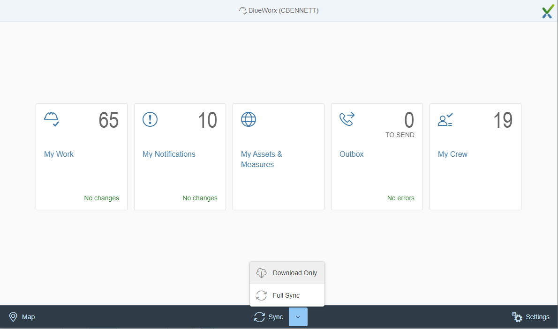Click the 65 count on My Work

[x=108, y=120]
